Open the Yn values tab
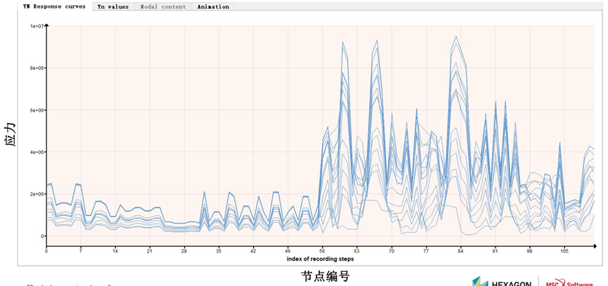 click(113, 6)
